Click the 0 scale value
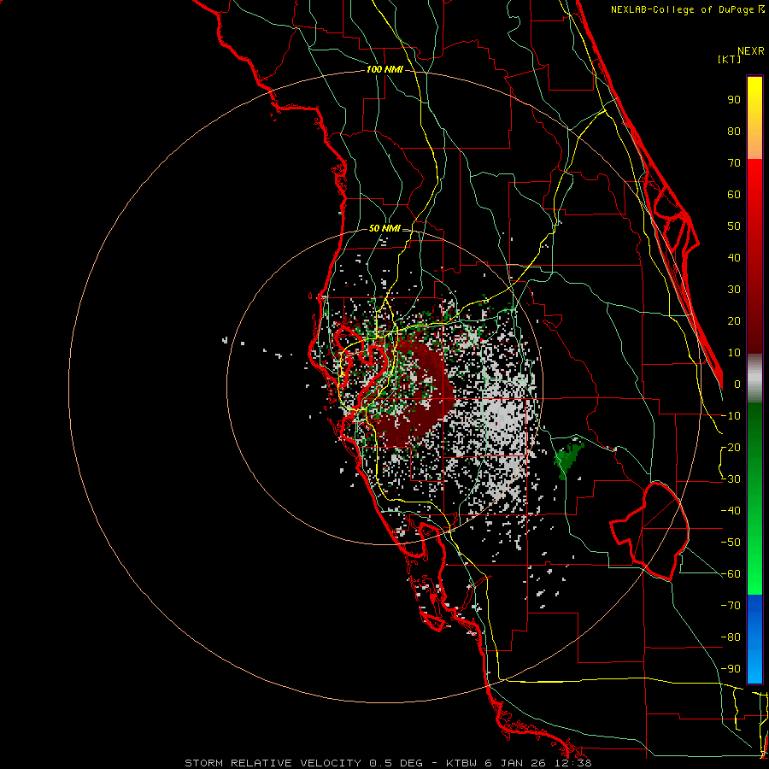The height and width of the screenshot is (769, 769). click(x=737, y=384)
